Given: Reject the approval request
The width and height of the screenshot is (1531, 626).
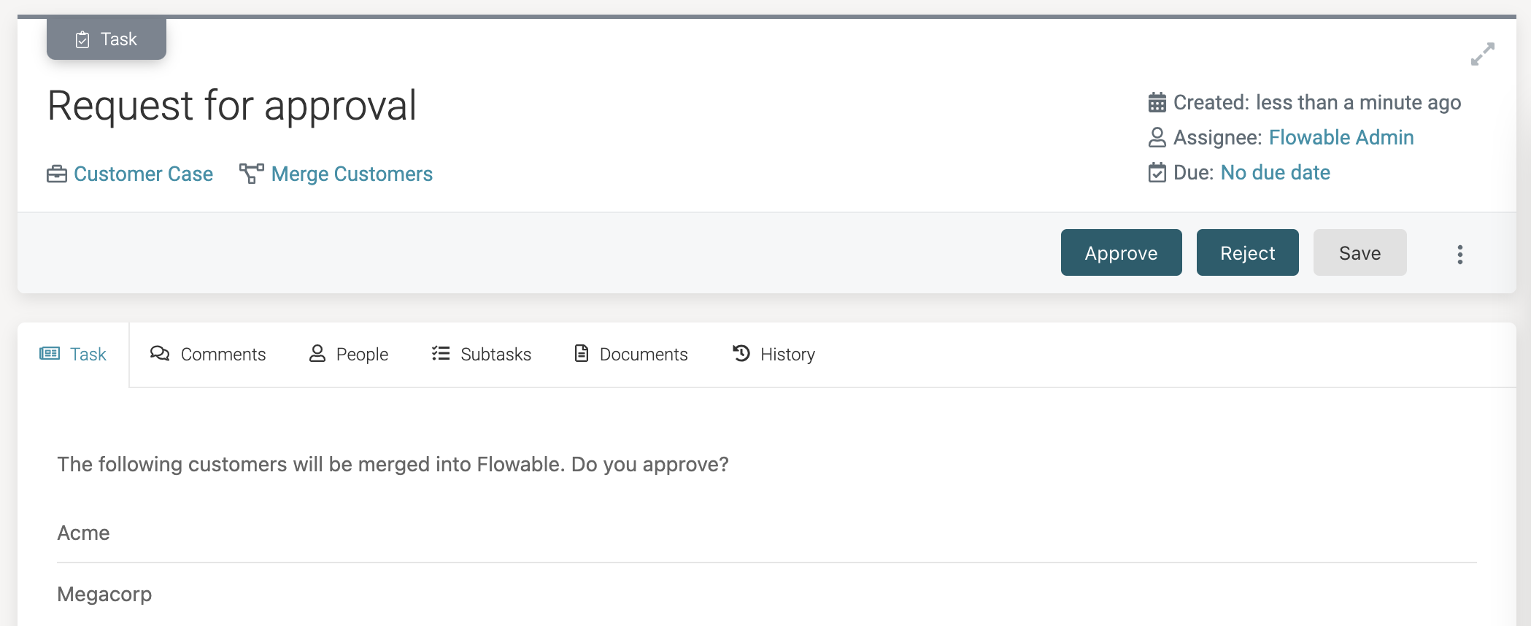Looking at the screenshot, I should point(1247,253).
